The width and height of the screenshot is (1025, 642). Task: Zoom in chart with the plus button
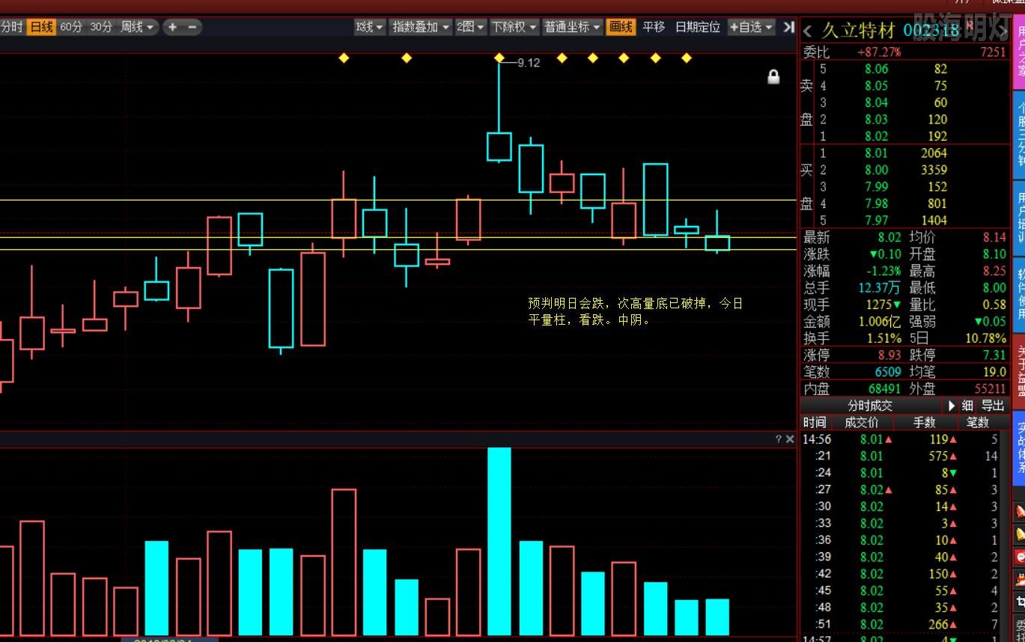(172, 27)
